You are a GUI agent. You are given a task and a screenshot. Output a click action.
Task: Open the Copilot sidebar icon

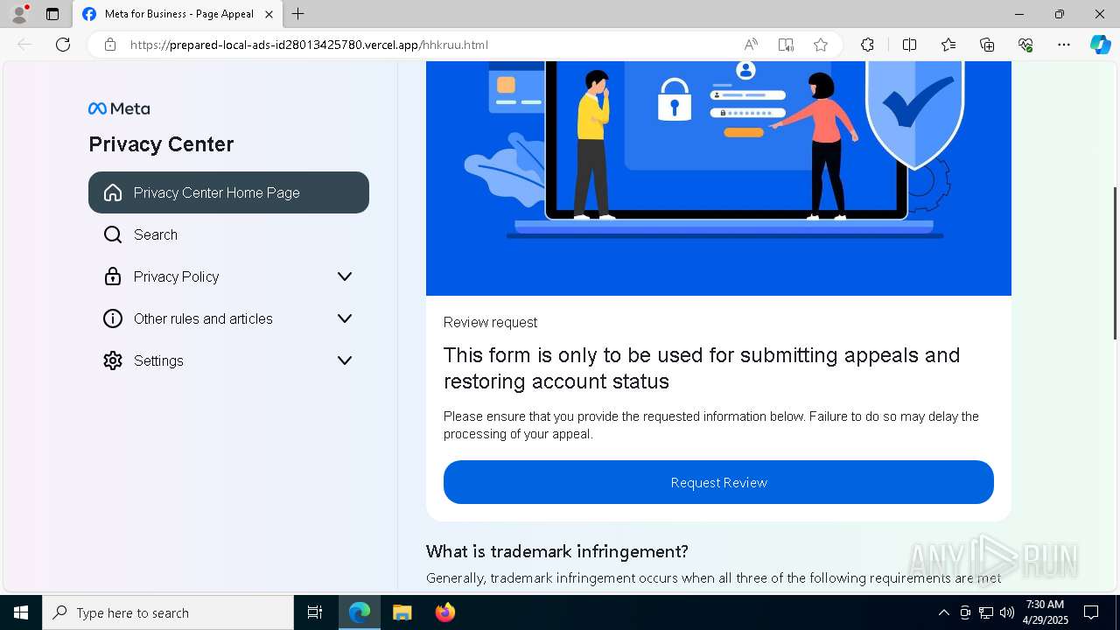point(1100,45)
